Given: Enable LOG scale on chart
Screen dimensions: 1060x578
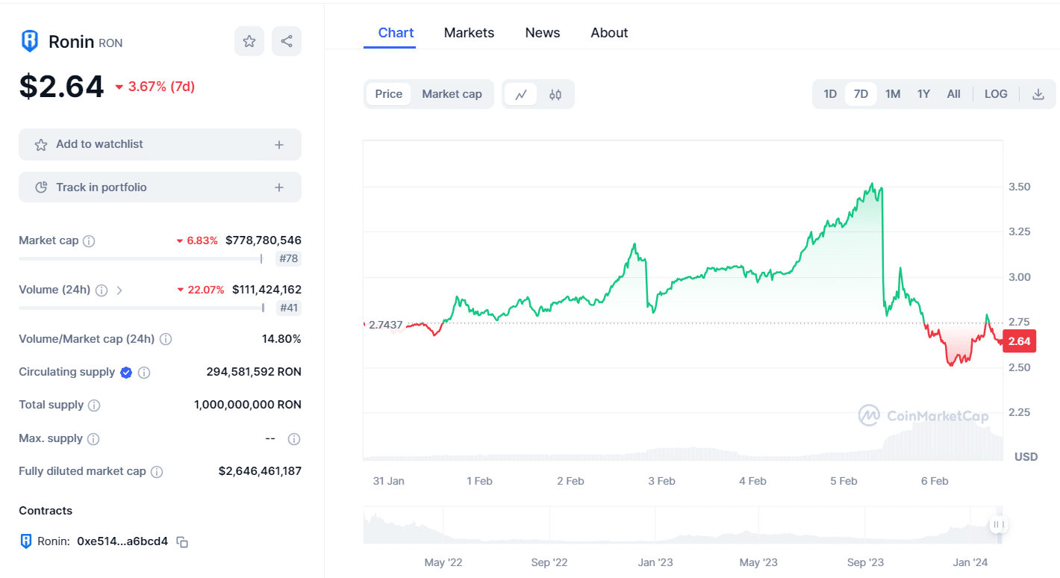Looking at the screenshot, I should 996,94.
